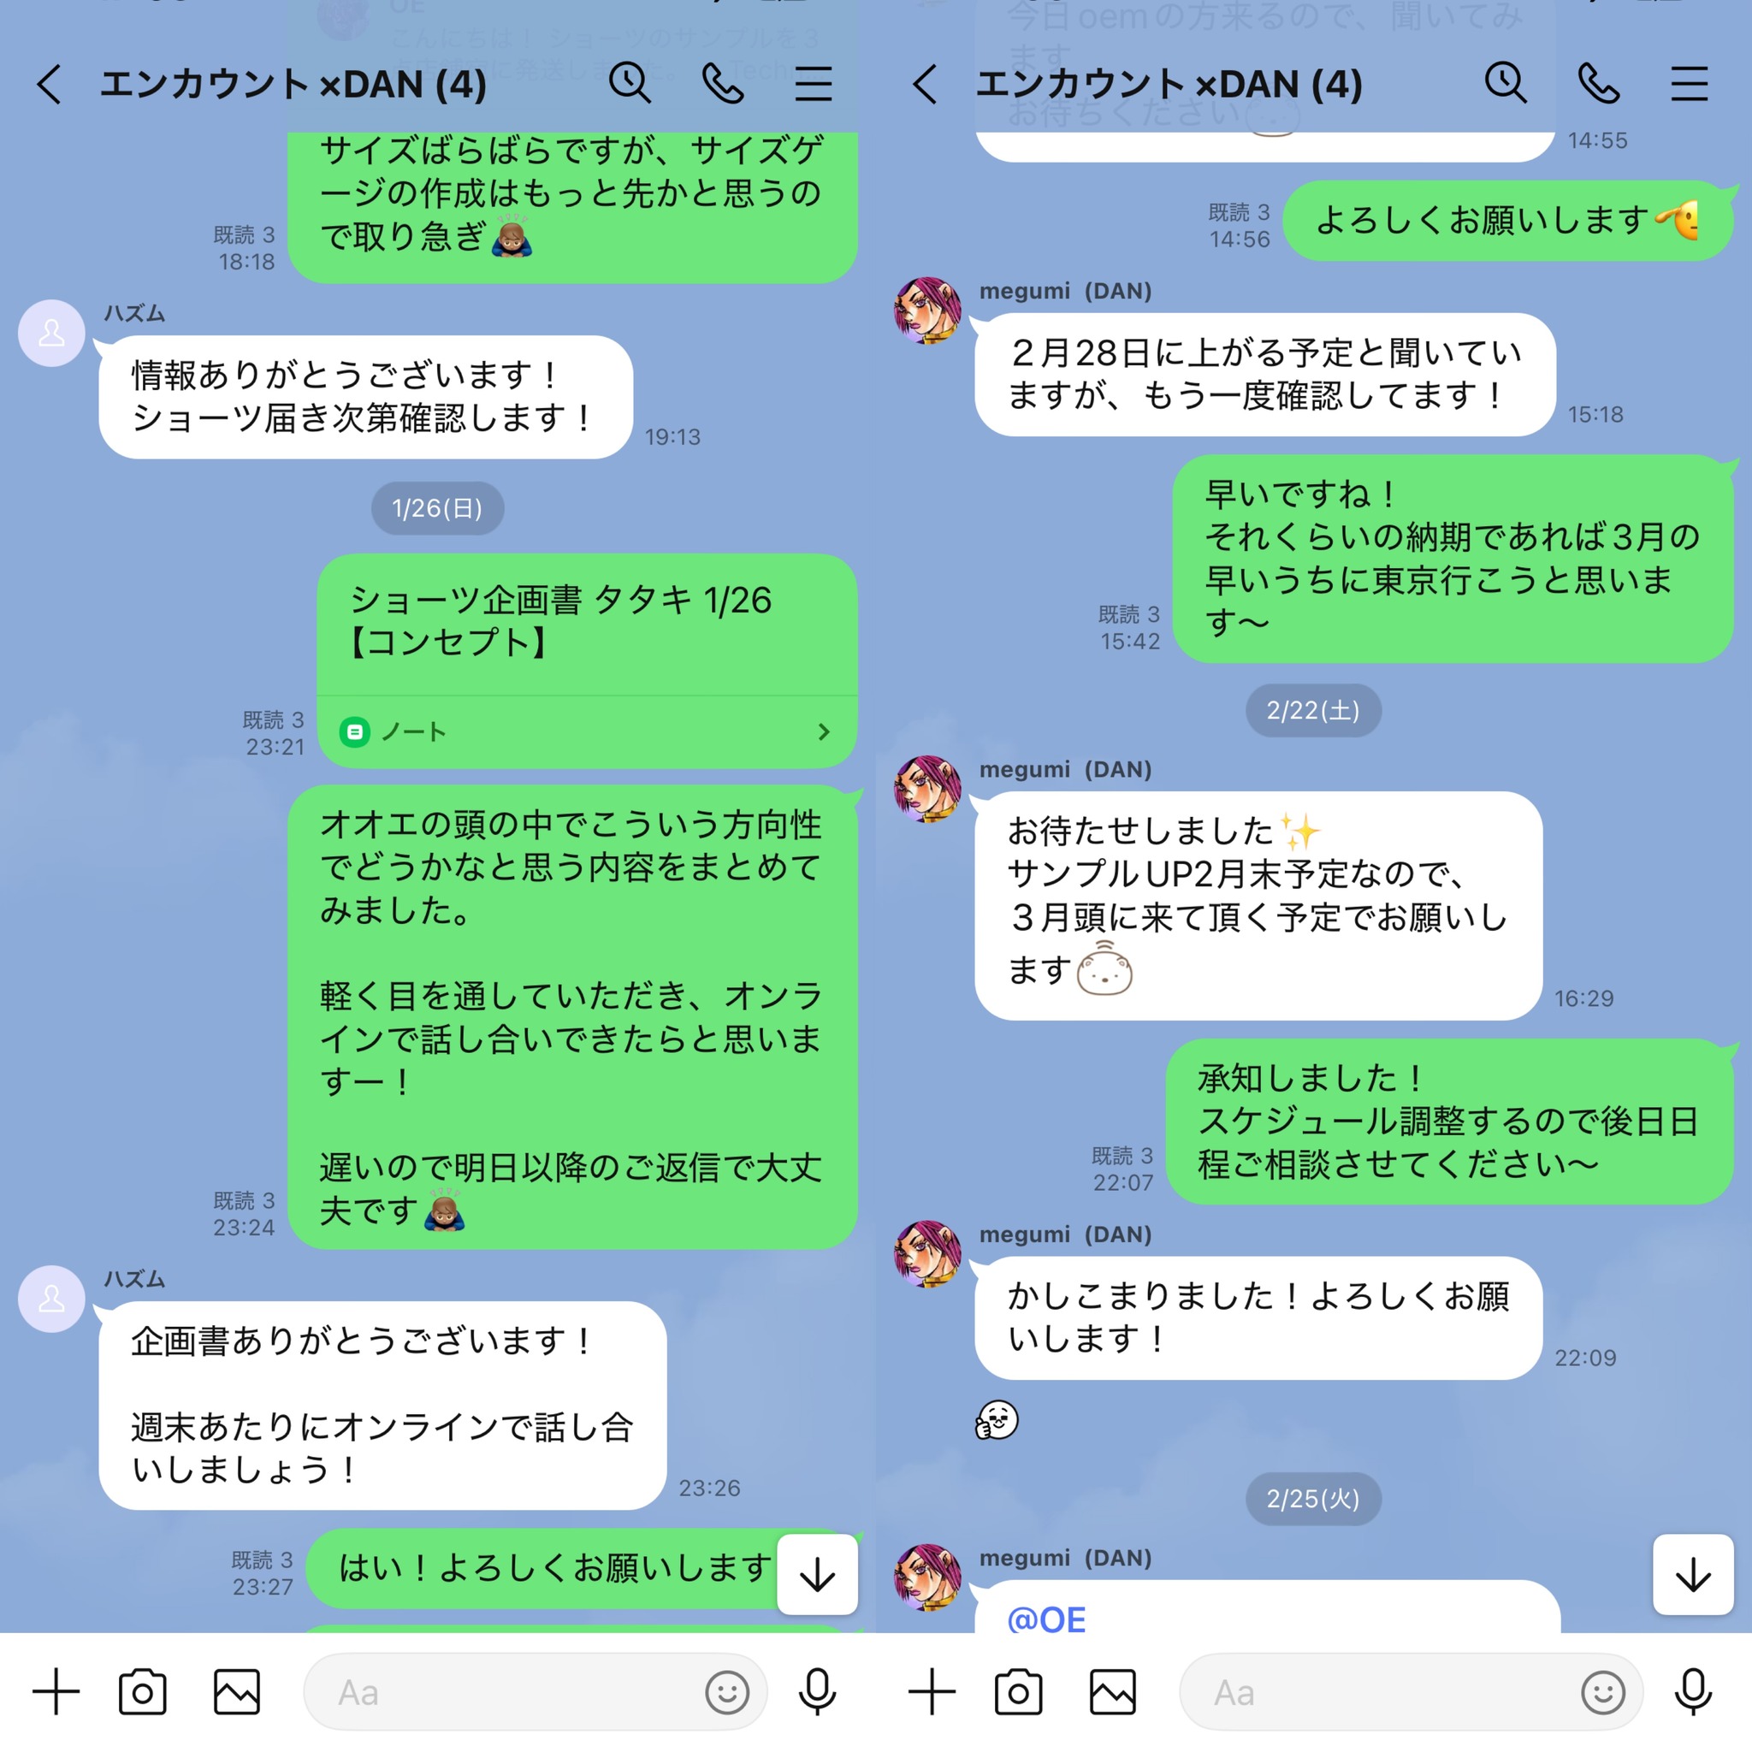Open photo gallery icon in left chat

(x=237, y=1692)
